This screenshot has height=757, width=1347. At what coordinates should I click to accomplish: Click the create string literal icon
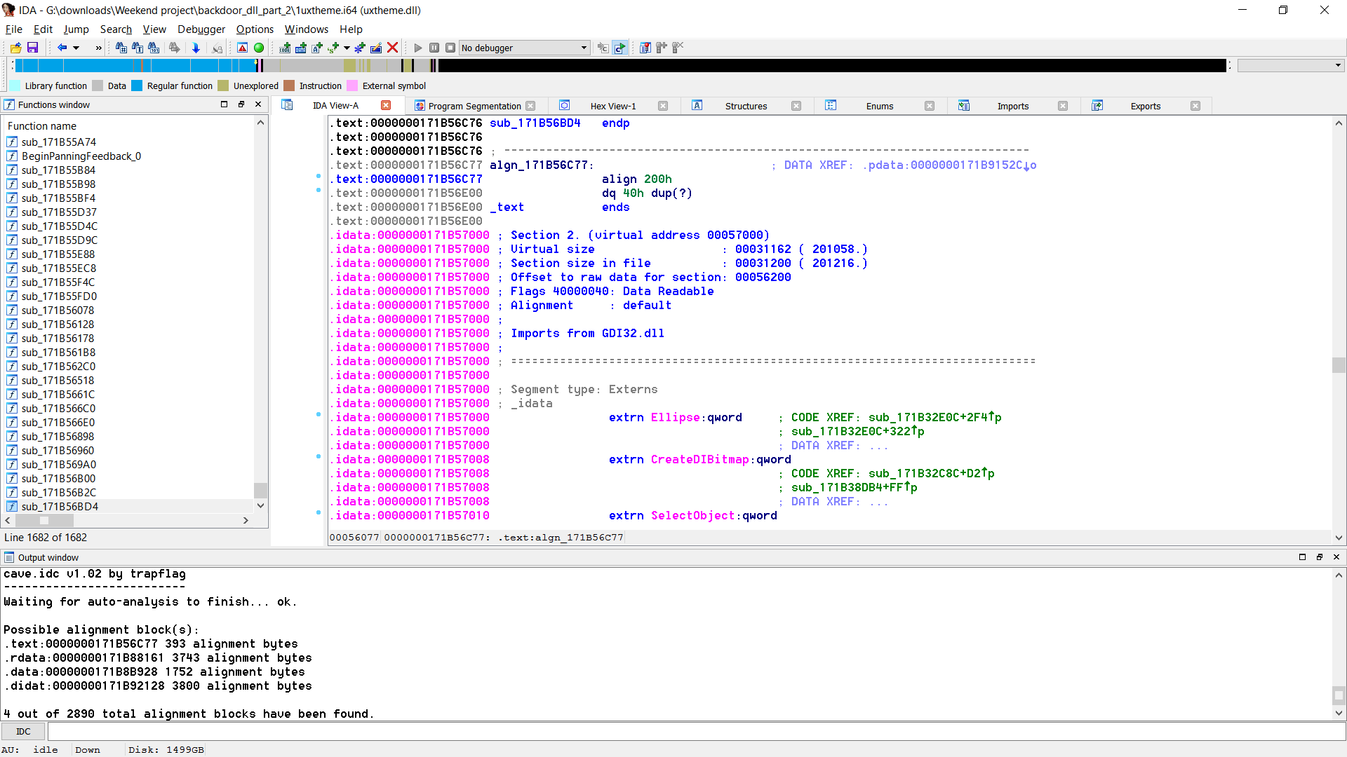[317, 48]
